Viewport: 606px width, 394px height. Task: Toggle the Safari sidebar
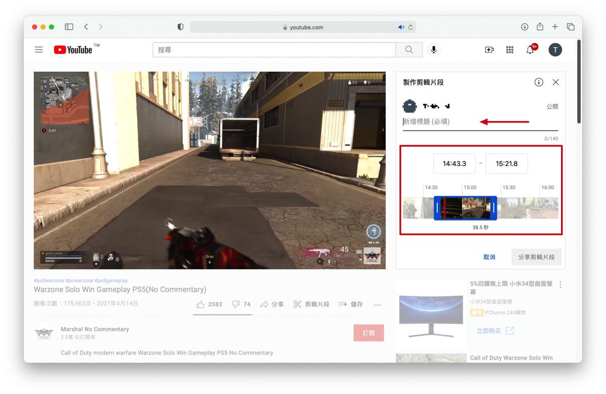(69, 27)
